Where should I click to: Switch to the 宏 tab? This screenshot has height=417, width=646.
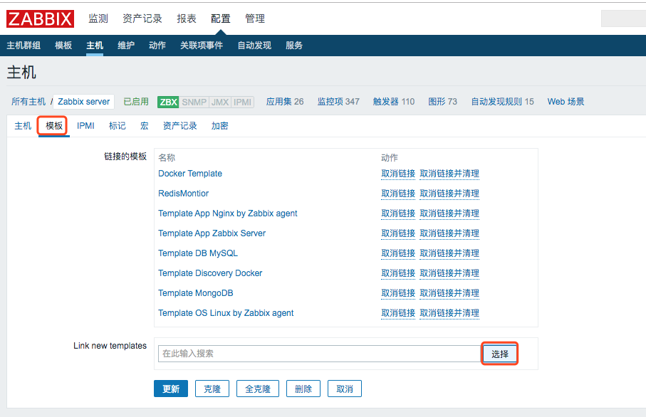pyautogui.click(x=145, y=126)
